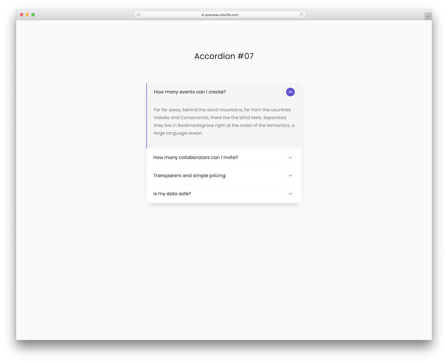Image resolution: width=448 pixels, height=363 pixels.
Task: Click the reload icon in the address bar
Action: coord(301,15)
